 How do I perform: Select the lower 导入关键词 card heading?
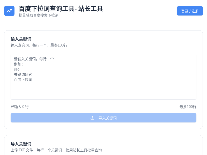[21, 144]
